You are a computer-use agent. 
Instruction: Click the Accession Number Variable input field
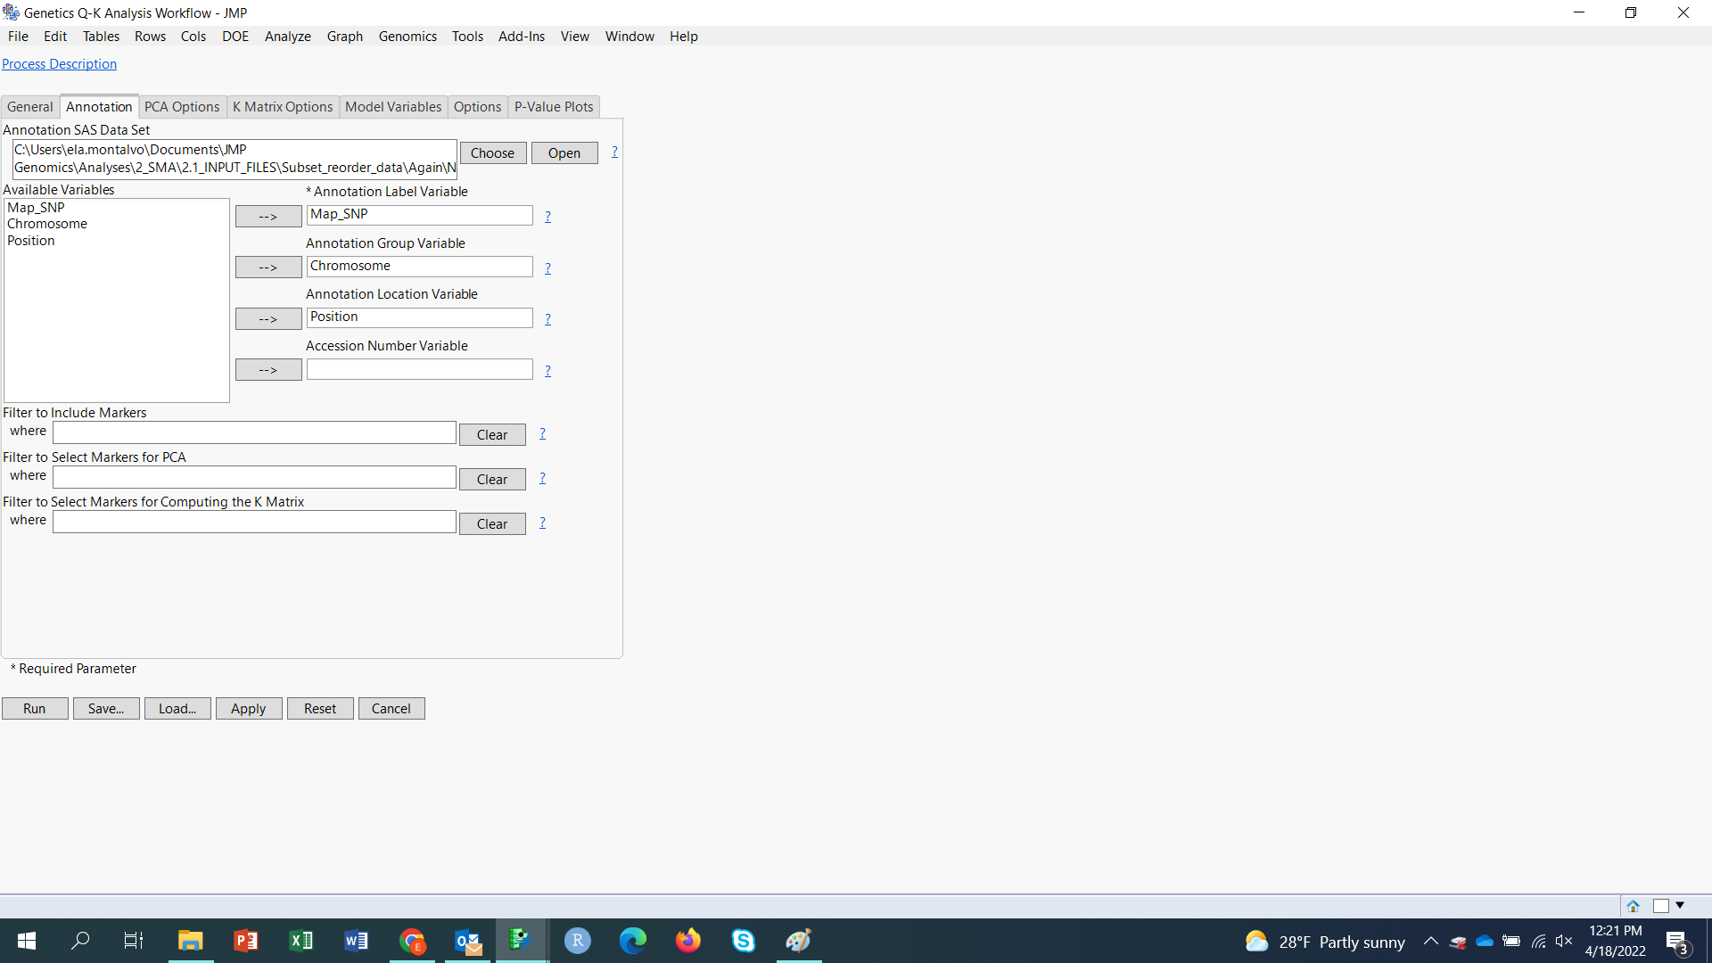(420, 370)
